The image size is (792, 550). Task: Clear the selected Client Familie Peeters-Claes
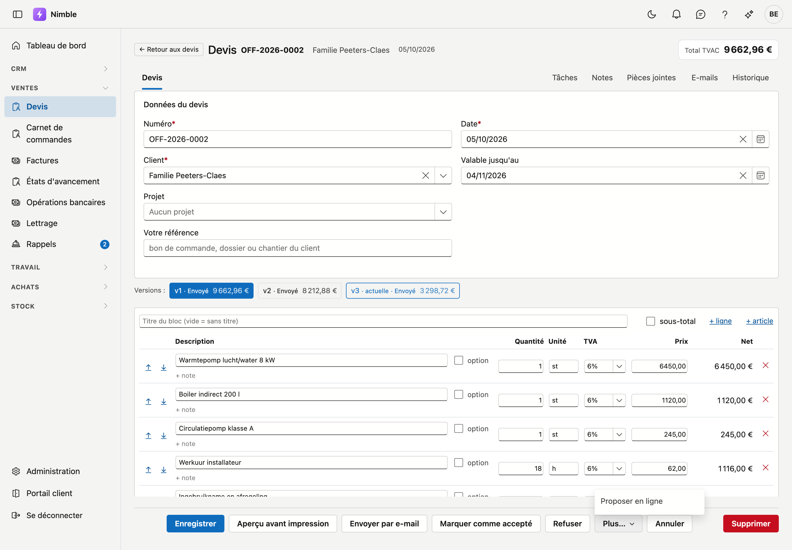426,175
